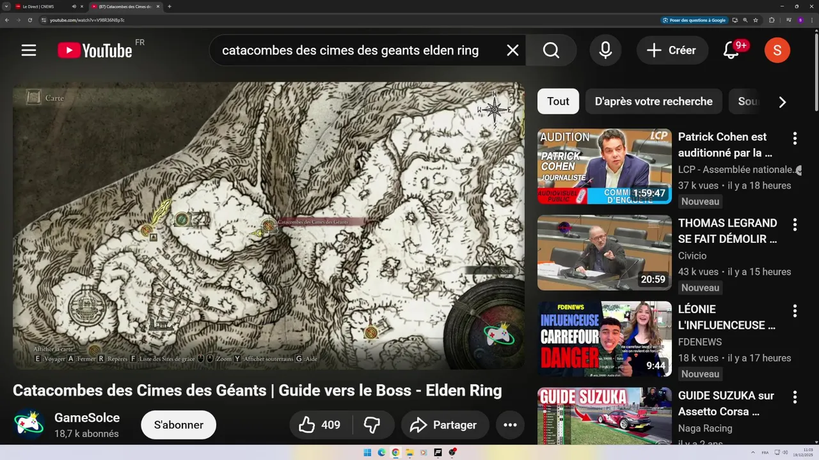Click the S'abonner subscribe button
Screen dimensions: 819x460
(179, 425)
